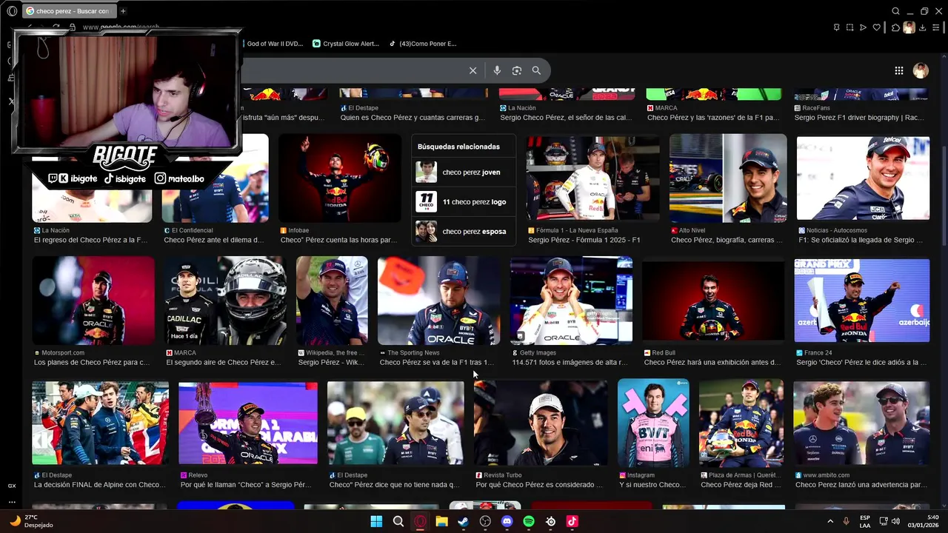Open the Como Poner E... TikTok bookmark

tap(424, 44)
